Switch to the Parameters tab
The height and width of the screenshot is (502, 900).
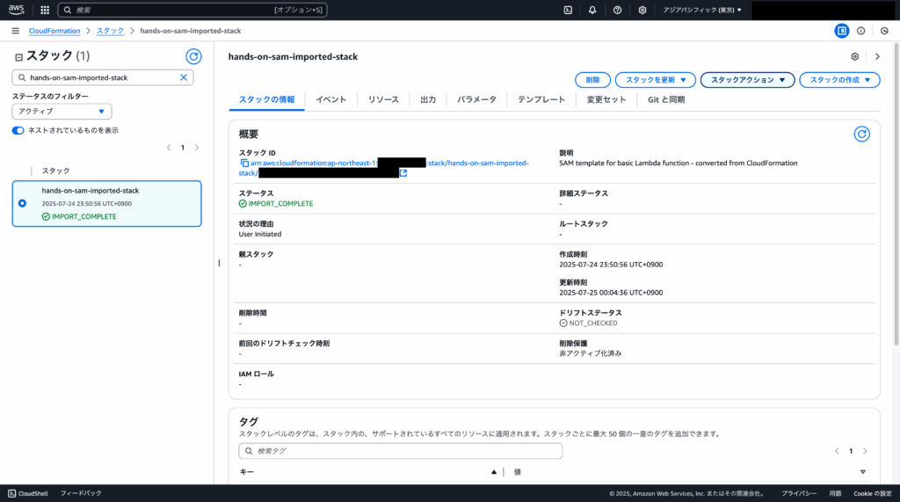(476, 99)
